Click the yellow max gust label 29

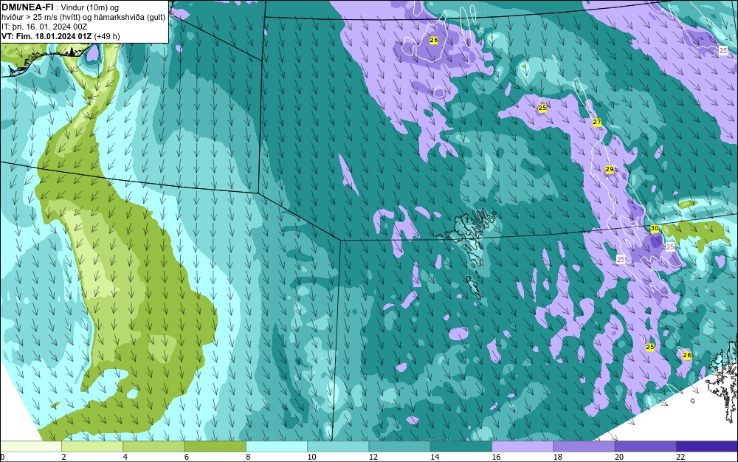(x=610, y=169)
